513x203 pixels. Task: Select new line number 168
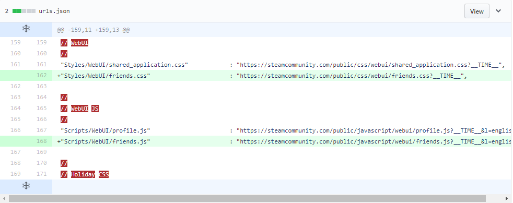tap(42, 141)
